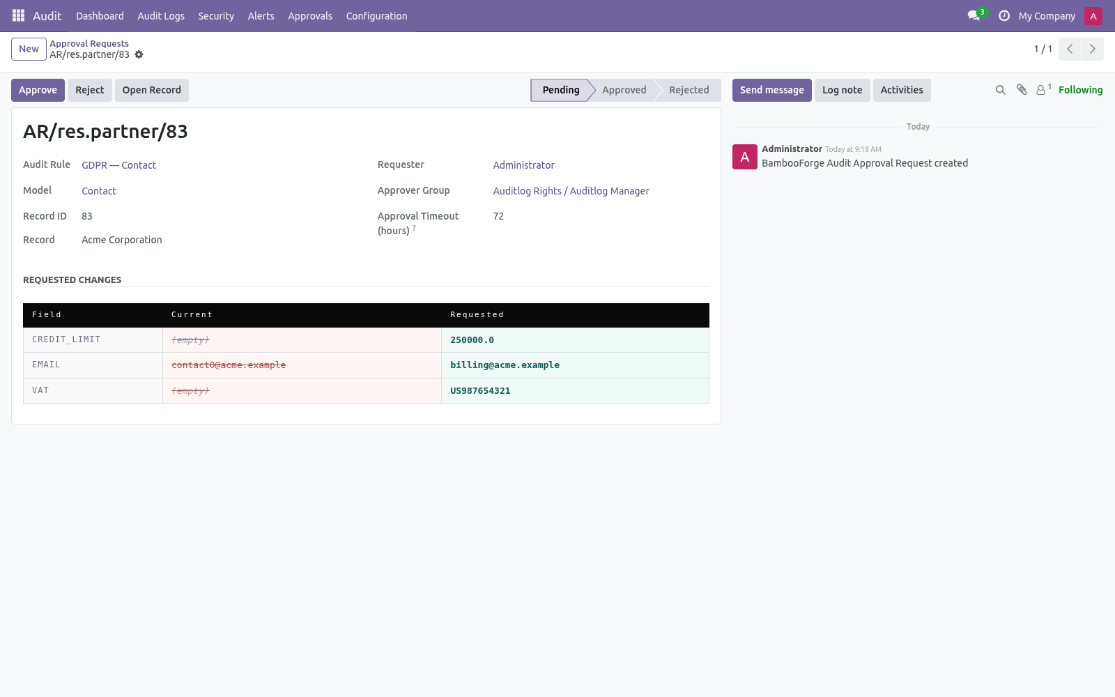Click requested credit limit 250000.0
This screenshot has width=1115, height=697.
tap(472, 340)
